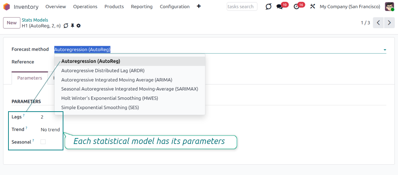Open the Overview menu
Viewport: 398px width, 175px height.
pyautogui.click(x=56, y=7)
